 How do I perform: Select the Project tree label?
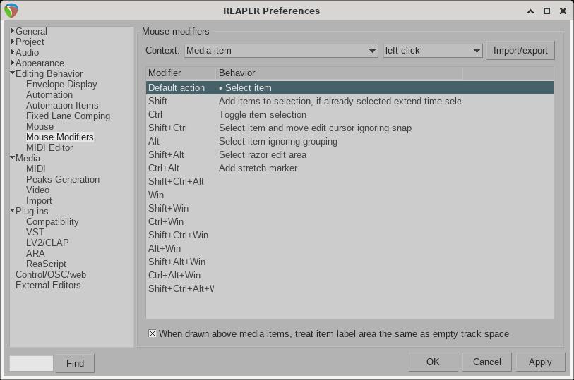click(30, 42)
